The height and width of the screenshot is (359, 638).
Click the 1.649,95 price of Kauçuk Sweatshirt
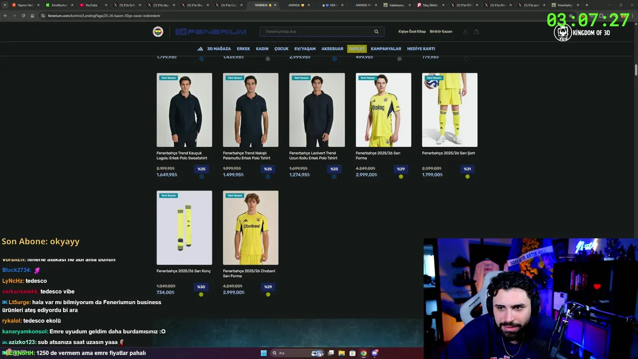pos(167,175)
